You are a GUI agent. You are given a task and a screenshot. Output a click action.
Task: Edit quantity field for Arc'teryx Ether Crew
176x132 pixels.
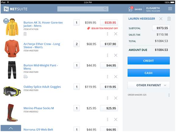pyautogui.click(x=76, y=44)
